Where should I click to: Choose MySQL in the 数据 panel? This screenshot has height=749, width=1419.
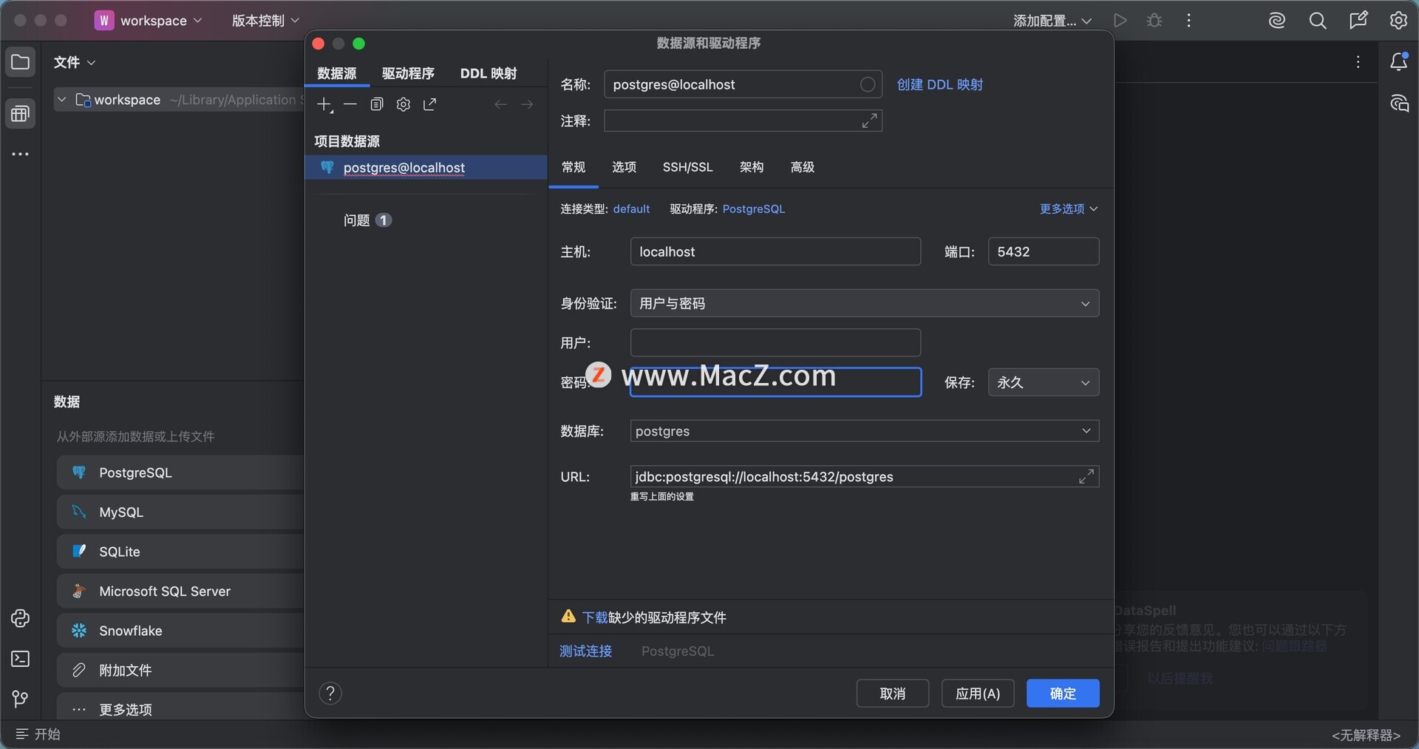coord(181,512)
